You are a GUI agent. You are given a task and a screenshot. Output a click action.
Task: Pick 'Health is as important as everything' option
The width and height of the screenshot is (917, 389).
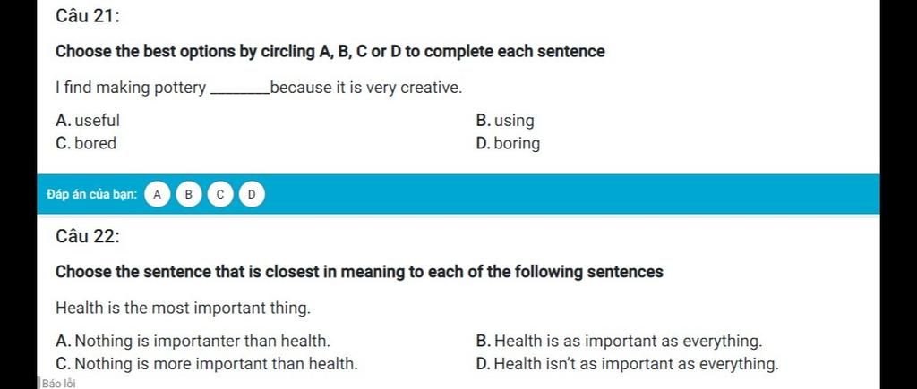coord(620,341)
